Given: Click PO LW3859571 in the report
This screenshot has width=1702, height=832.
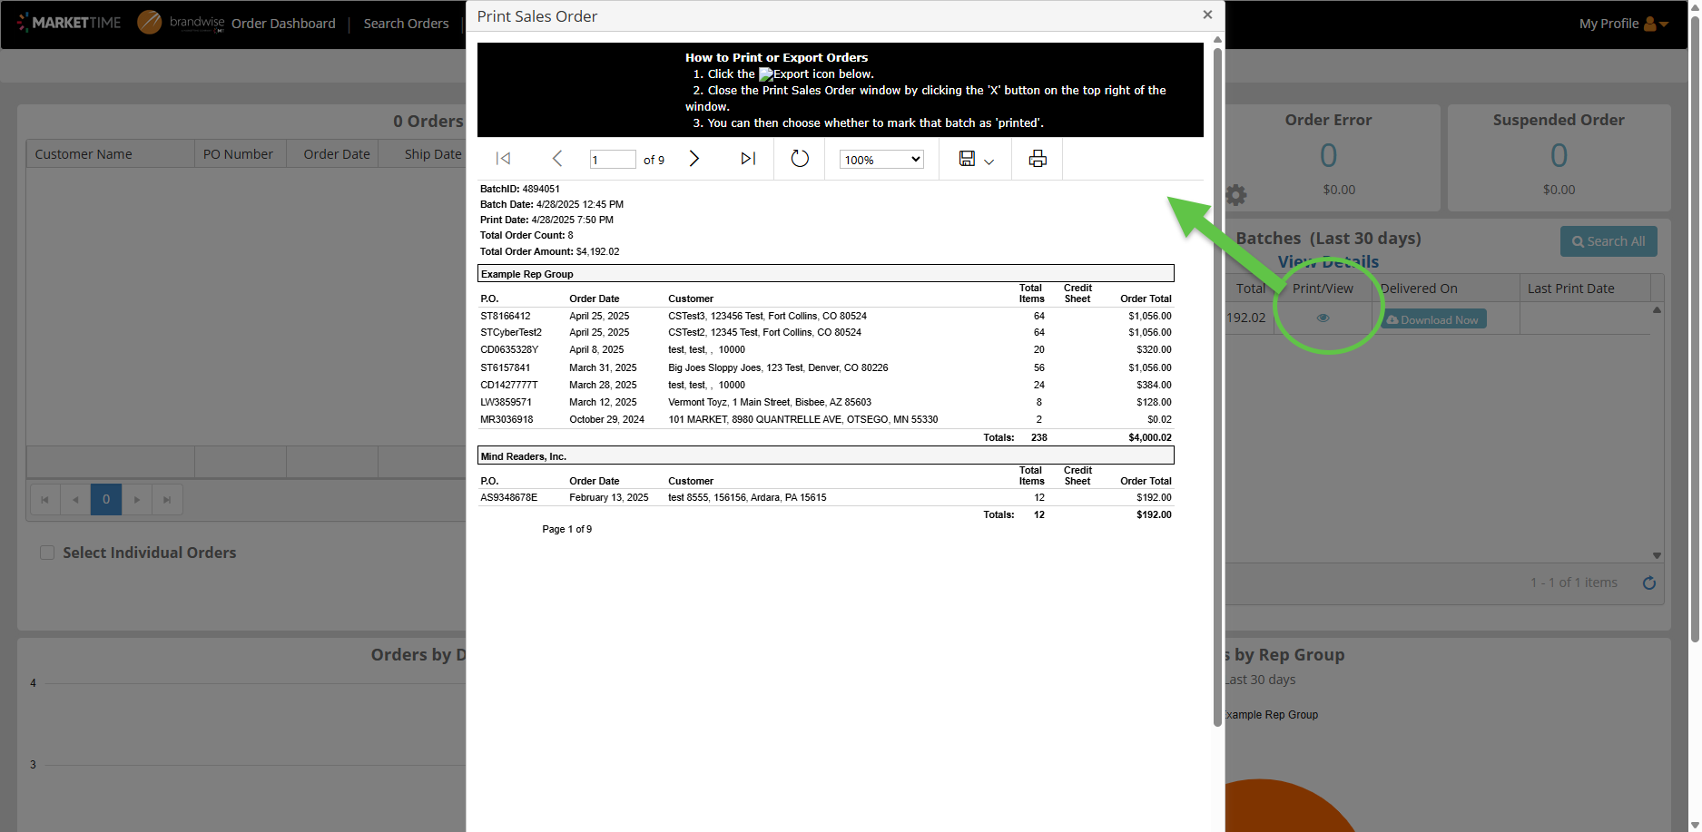Looking at the screenshot, I should (507, 402).
